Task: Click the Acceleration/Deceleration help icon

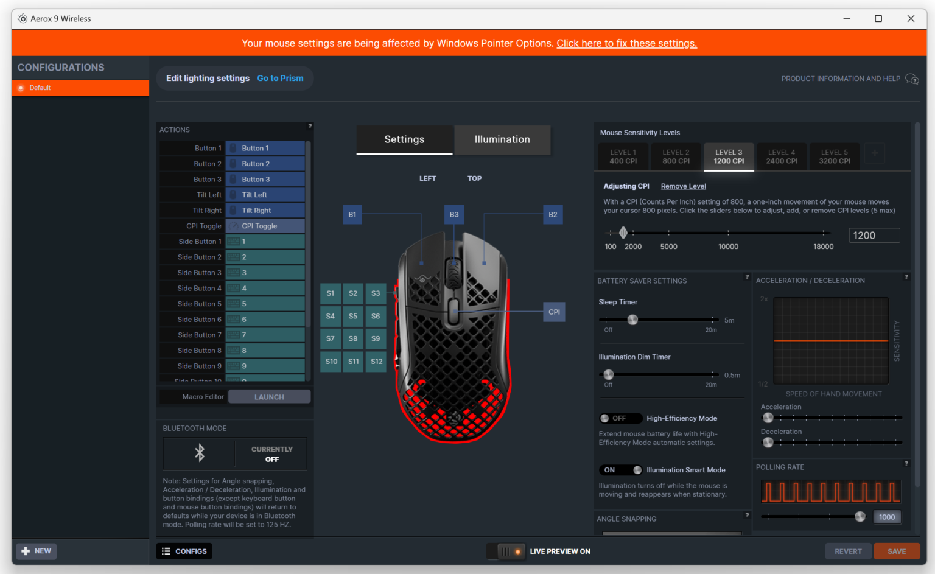Action: coord(906,276)
